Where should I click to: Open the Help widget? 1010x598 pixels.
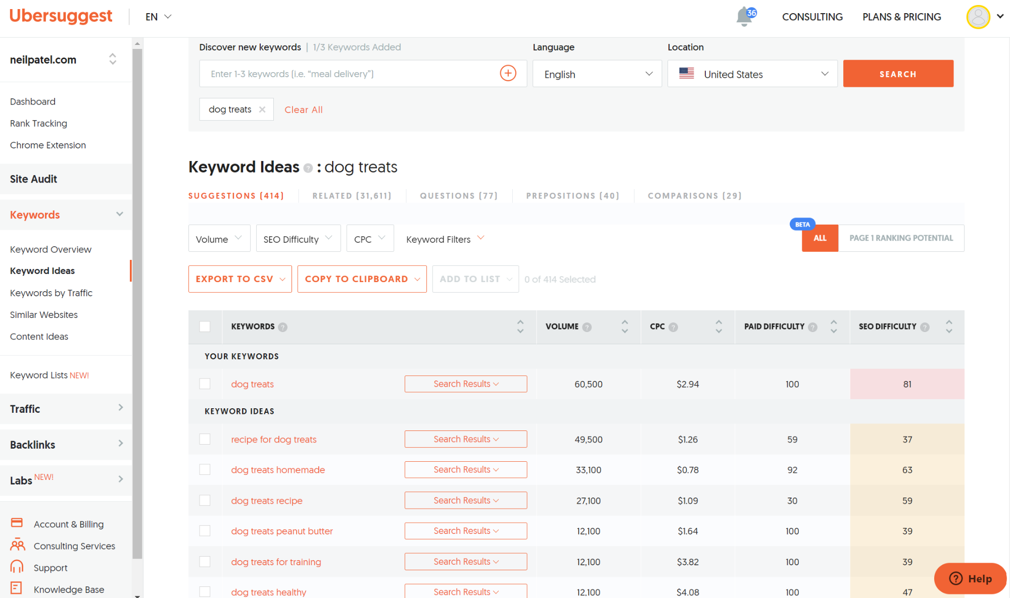pos(970,578)
